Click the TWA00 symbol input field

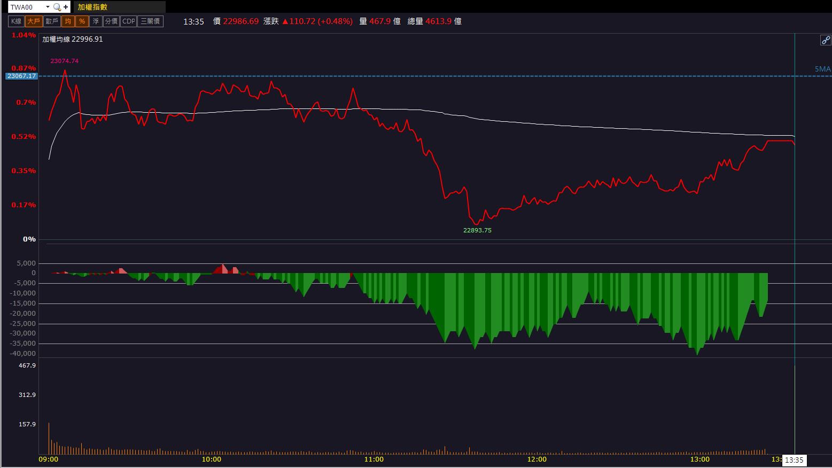(26, 7)
